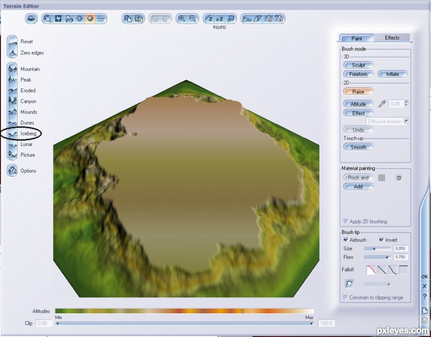The image size is (431, 337).
Task: Select the highlighted sphere display icon
Action: point(90,19)
